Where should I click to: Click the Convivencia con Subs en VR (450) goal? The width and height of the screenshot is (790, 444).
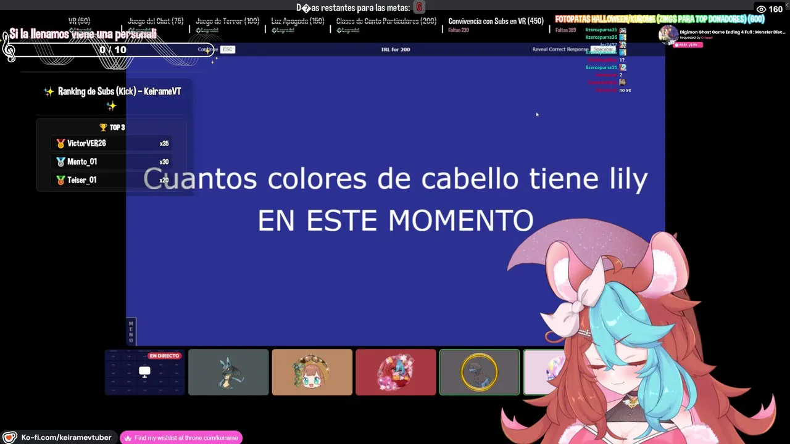click(x=496, y=21)
